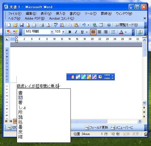Apply red font color swatch

[x=121, y=32]
